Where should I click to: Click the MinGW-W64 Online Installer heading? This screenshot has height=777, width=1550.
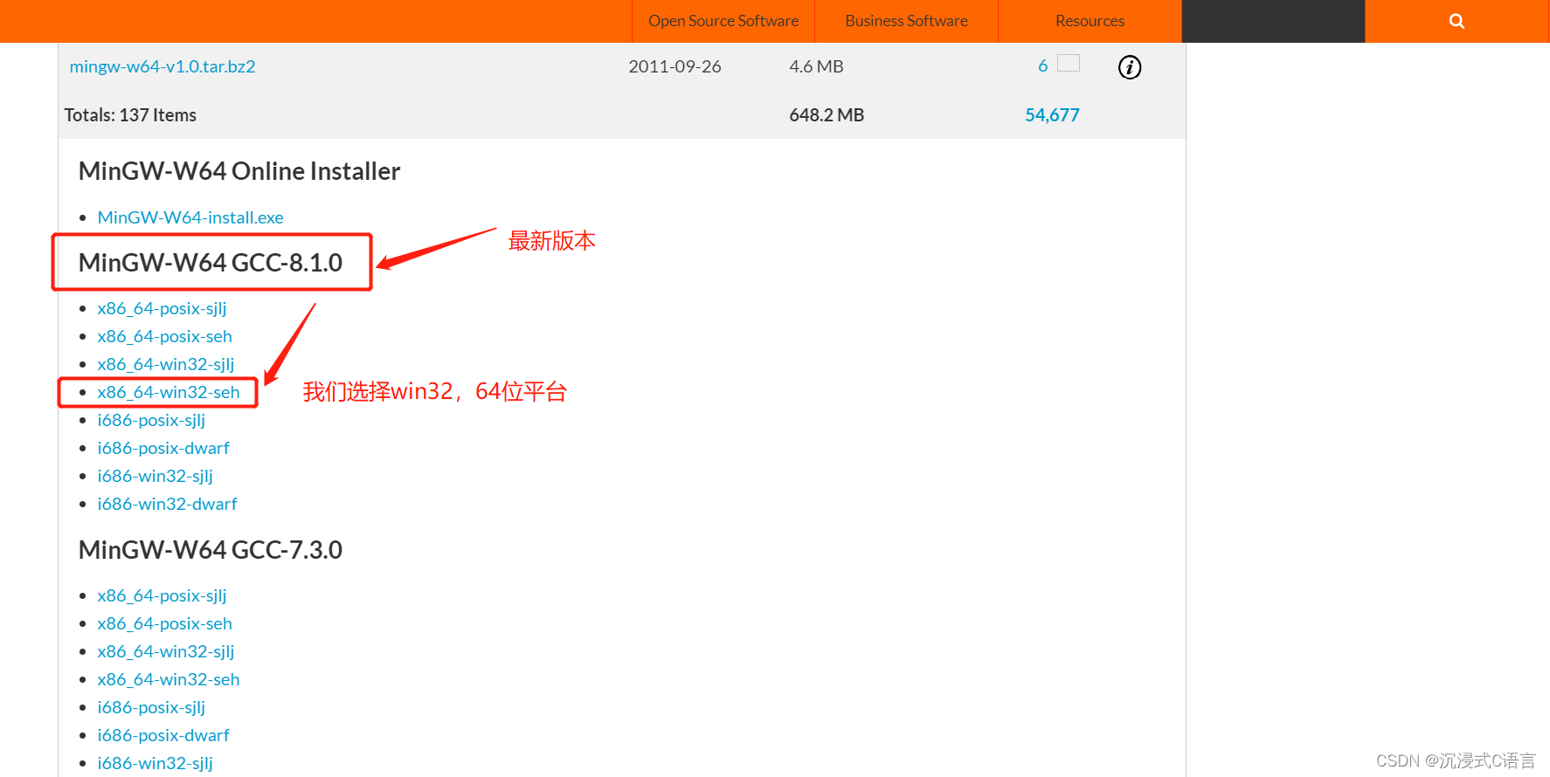pos(239,171)
